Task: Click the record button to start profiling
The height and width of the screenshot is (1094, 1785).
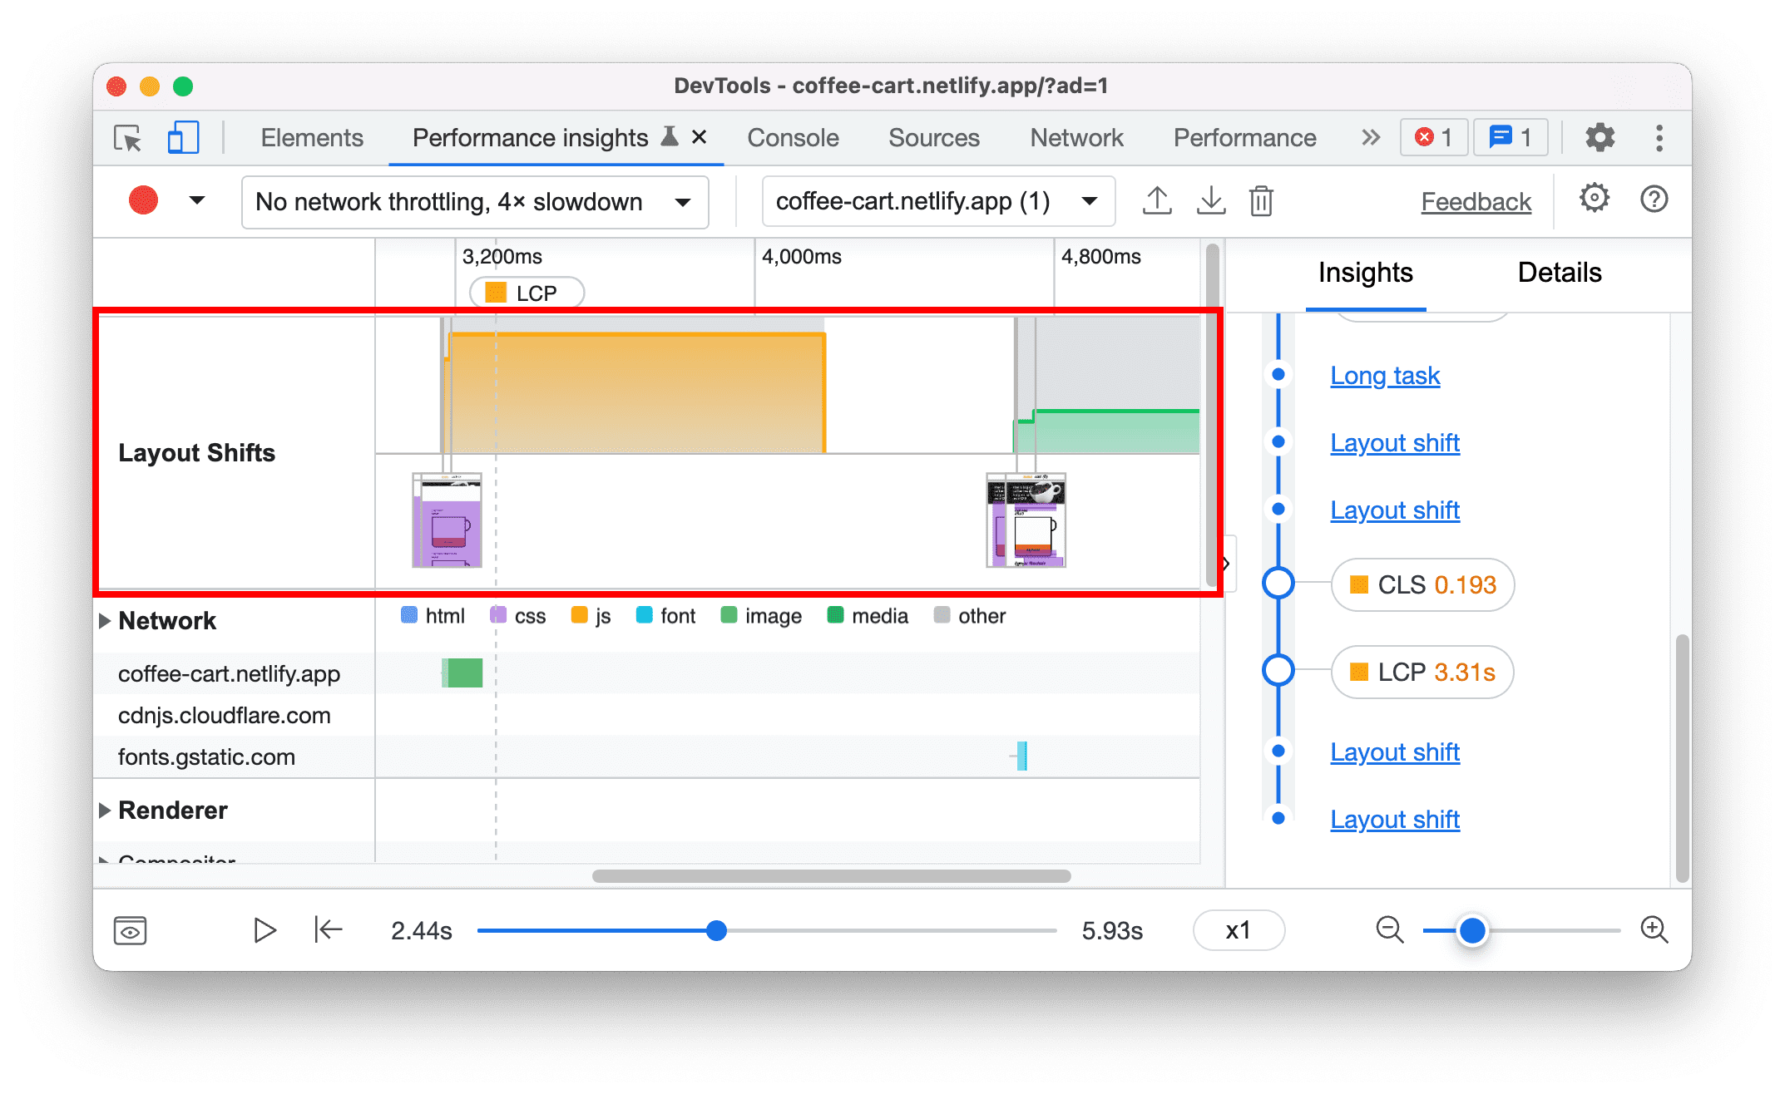Action: point(143,200)
